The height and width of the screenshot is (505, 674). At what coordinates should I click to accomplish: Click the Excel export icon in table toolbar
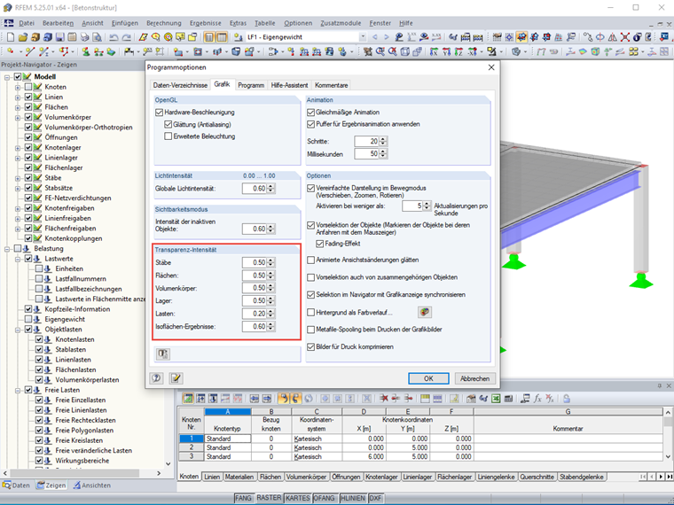click(x=496, y=399)
